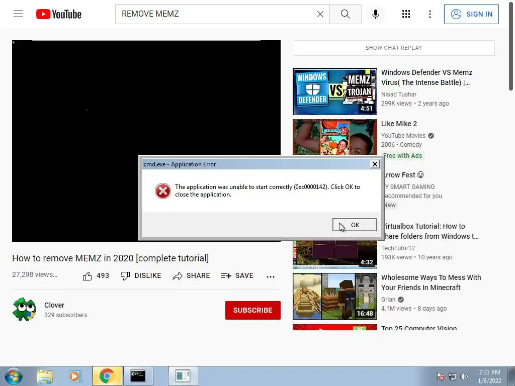Open Virtualbox Tutorial share folders video title
The height and width of the screenshot is (386, 515).
(431, 231)
